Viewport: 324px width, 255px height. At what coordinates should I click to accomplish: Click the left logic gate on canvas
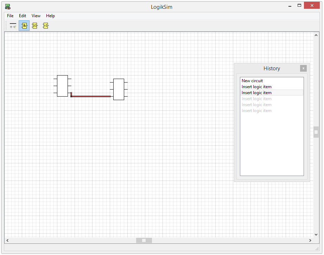pos(62,86)
